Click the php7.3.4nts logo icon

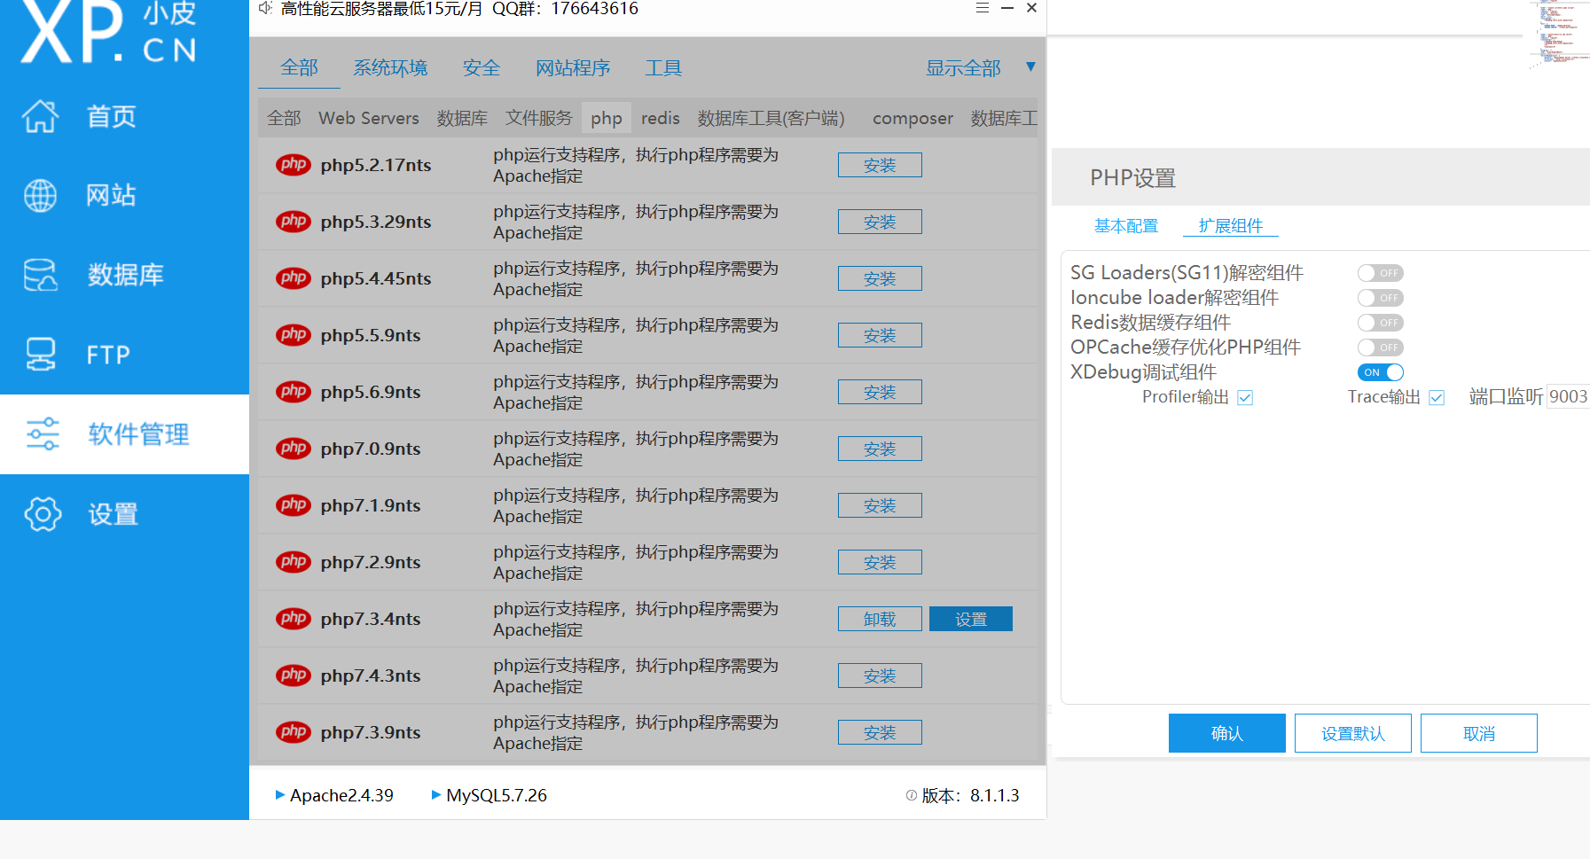click(294, 619)
